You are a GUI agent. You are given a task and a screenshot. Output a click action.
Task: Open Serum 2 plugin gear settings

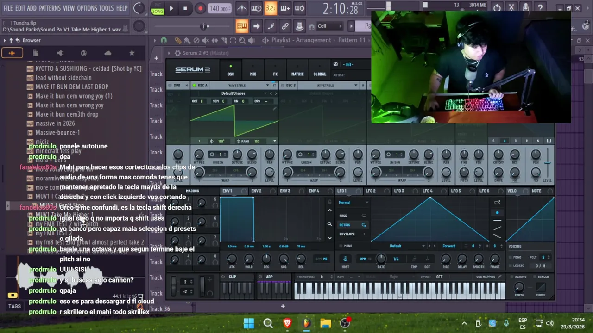coord(177,53)
